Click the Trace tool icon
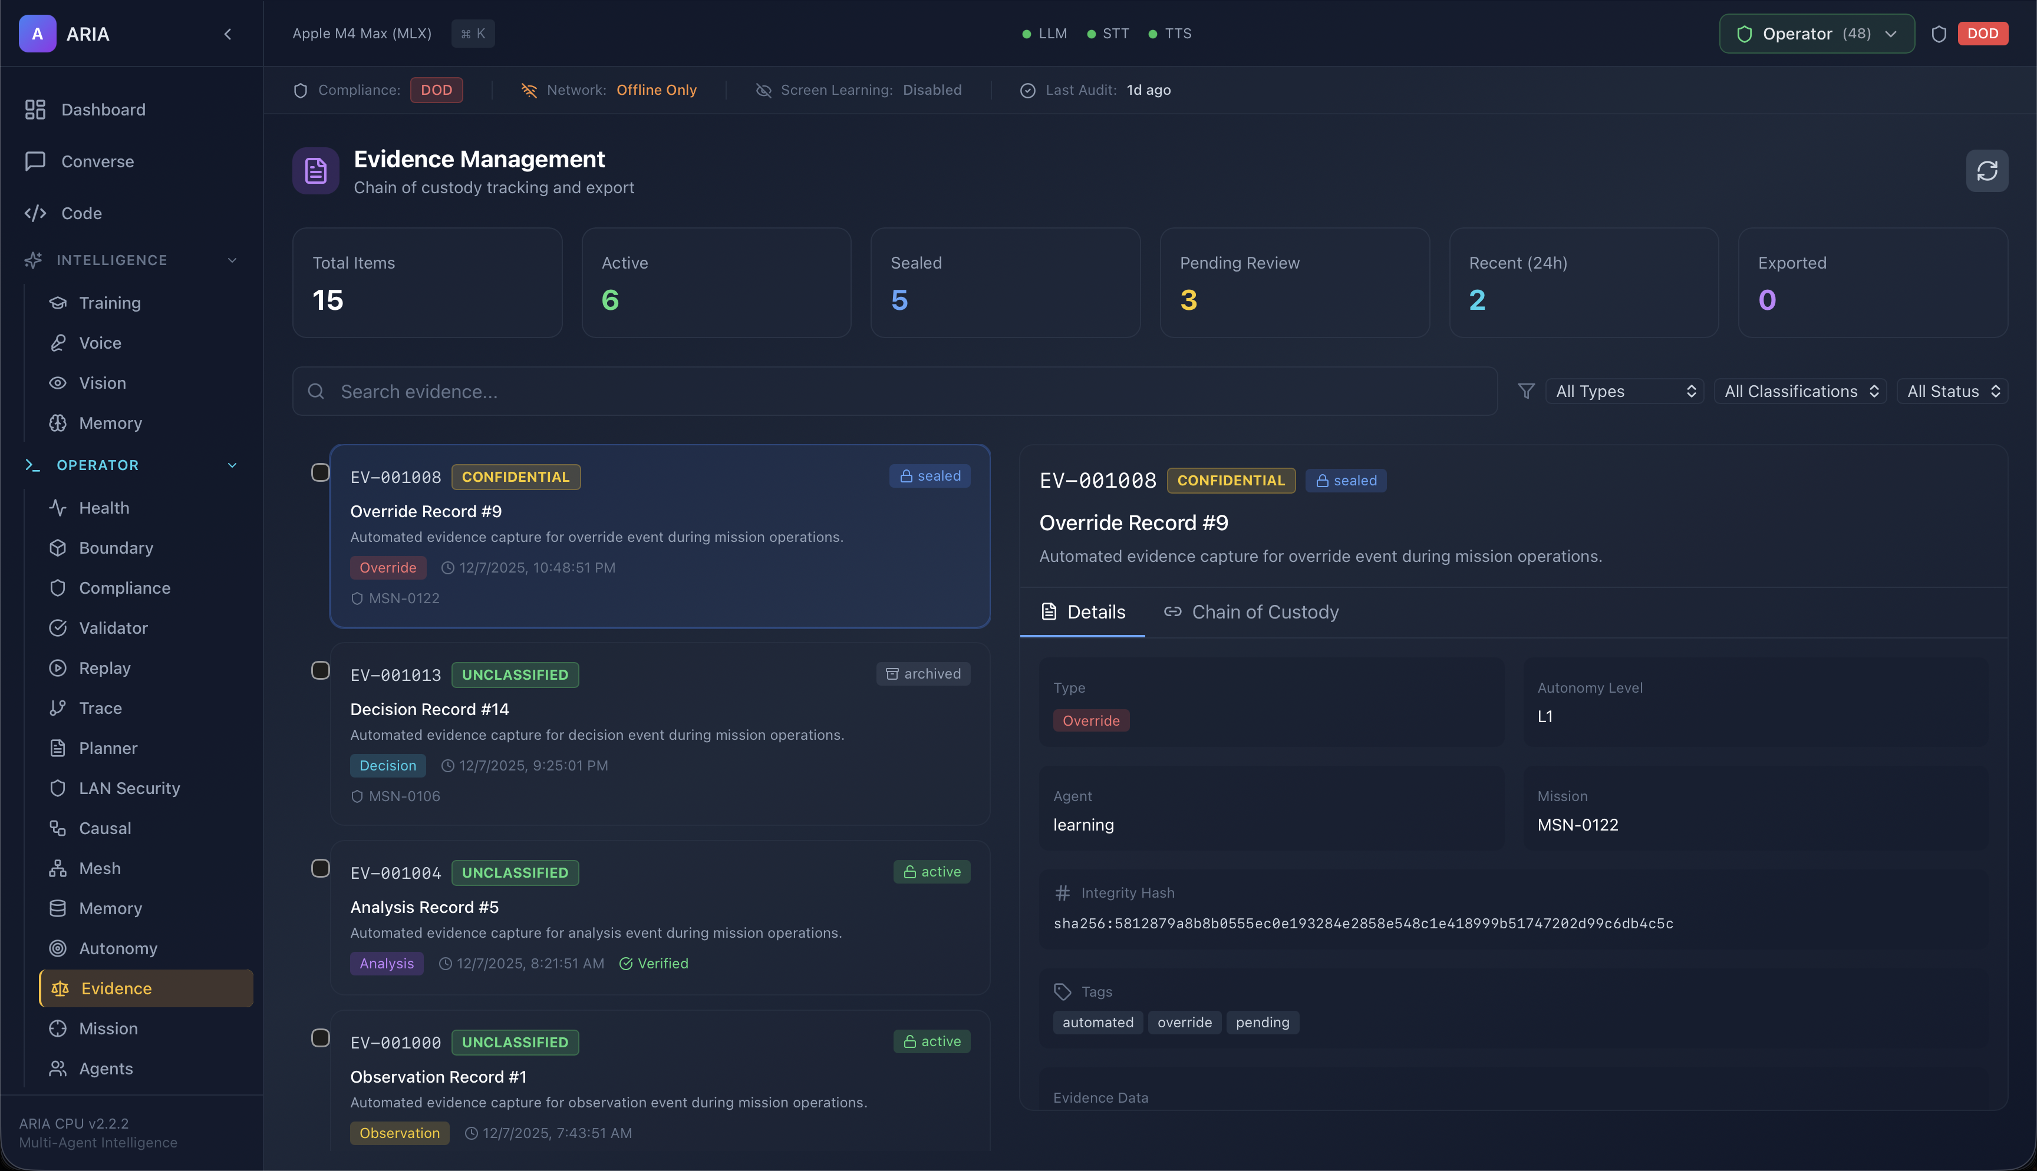This screenshot has height=1171, width=2037. pos(59,708)
